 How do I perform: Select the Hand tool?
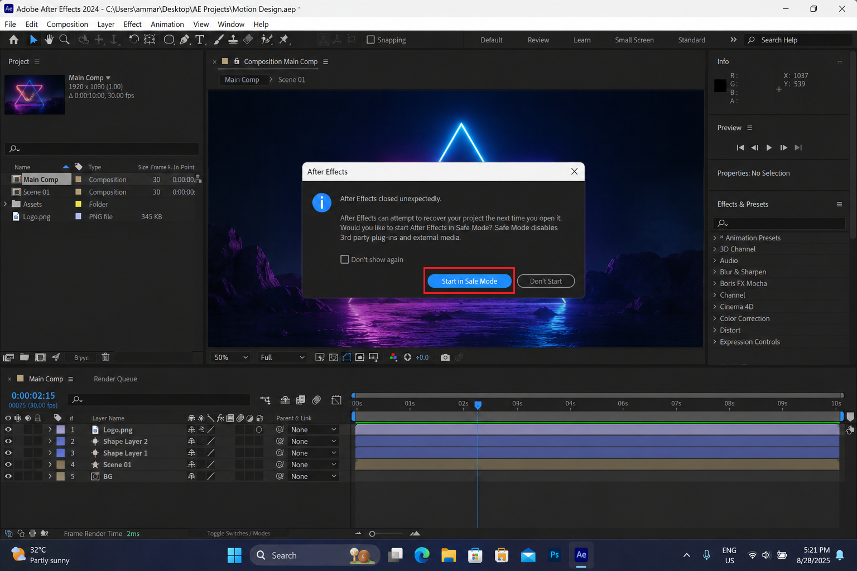[x=49, y=40]
